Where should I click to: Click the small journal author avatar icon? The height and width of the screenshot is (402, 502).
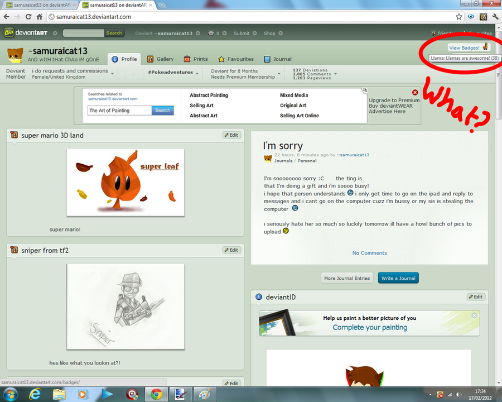pos(268,159)
